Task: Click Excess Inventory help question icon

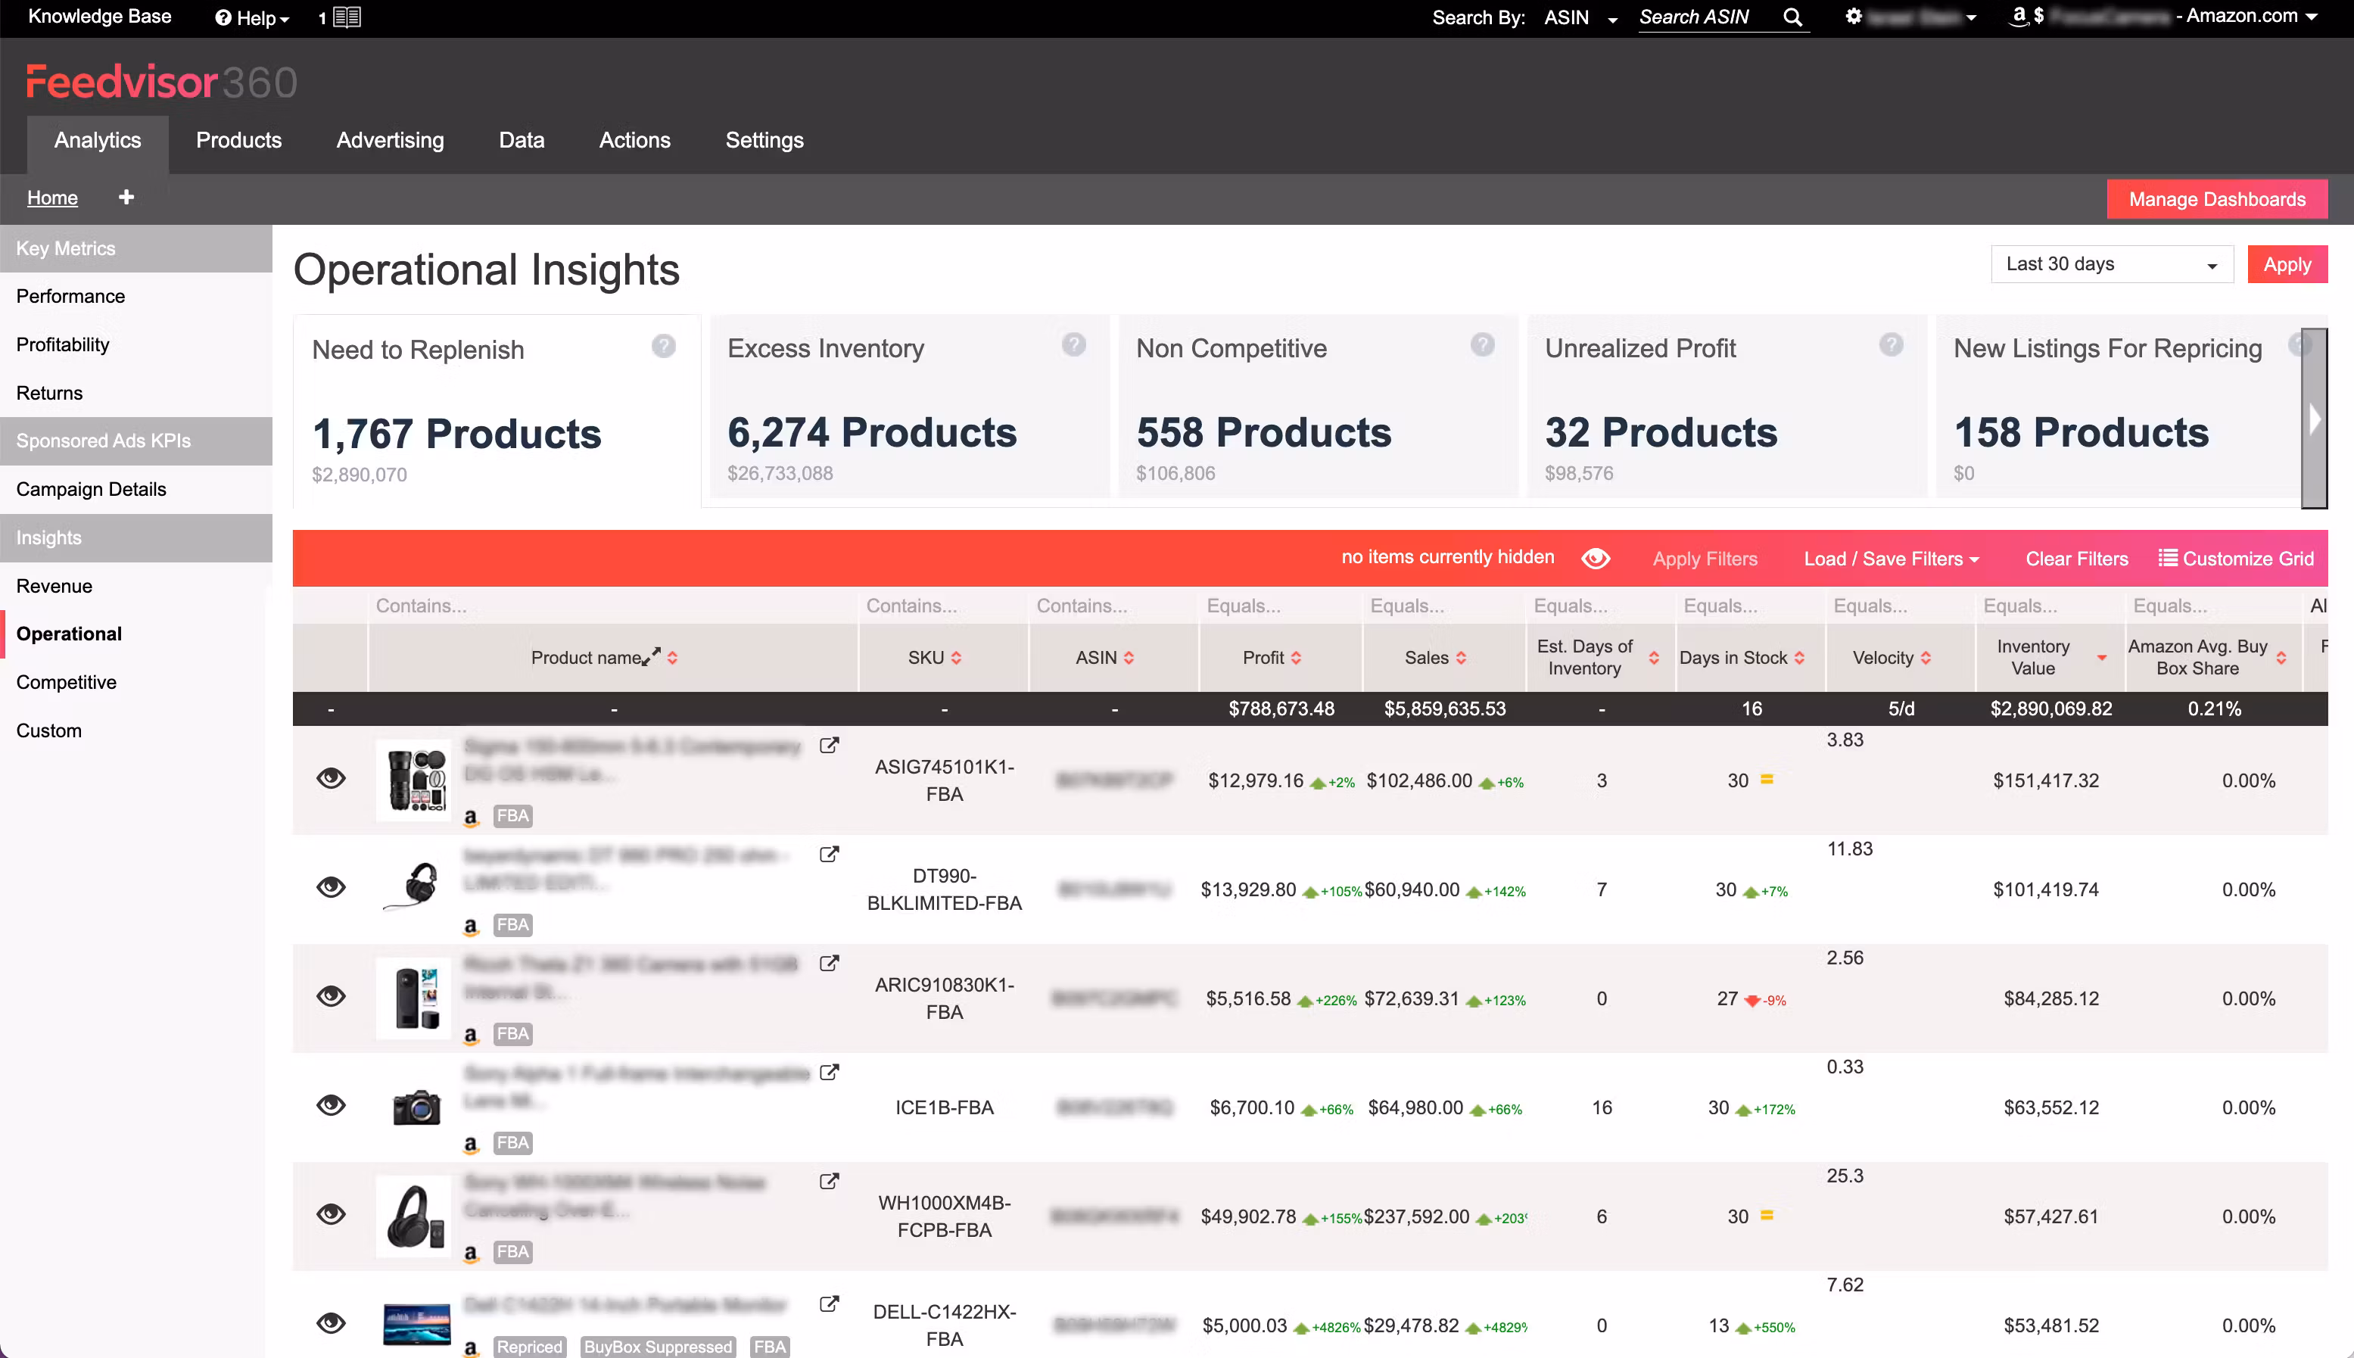Action: tap(1073, 345)
